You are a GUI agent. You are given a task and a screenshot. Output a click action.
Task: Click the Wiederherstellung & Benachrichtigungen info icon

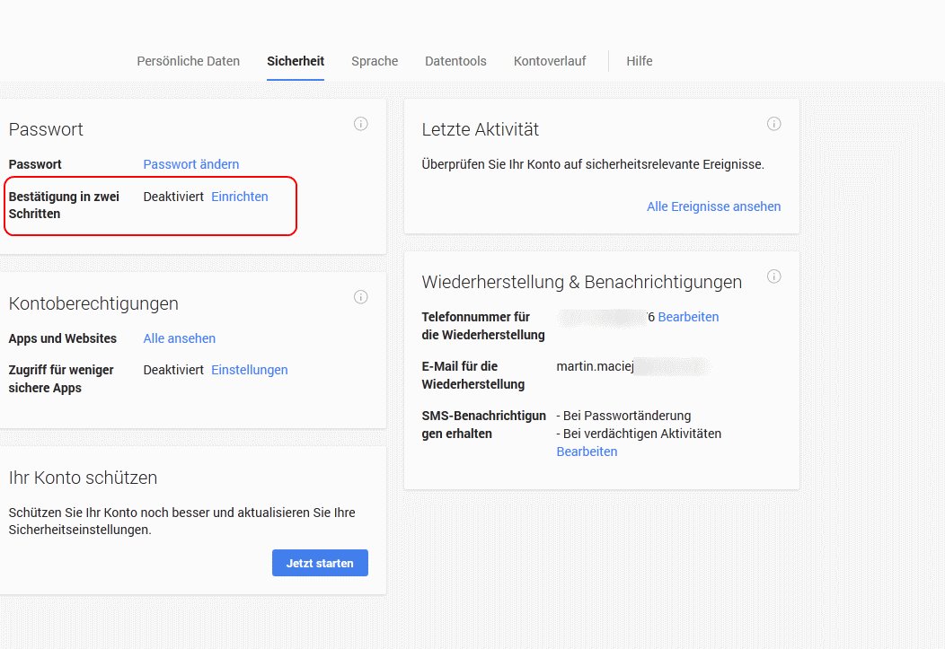773,276
